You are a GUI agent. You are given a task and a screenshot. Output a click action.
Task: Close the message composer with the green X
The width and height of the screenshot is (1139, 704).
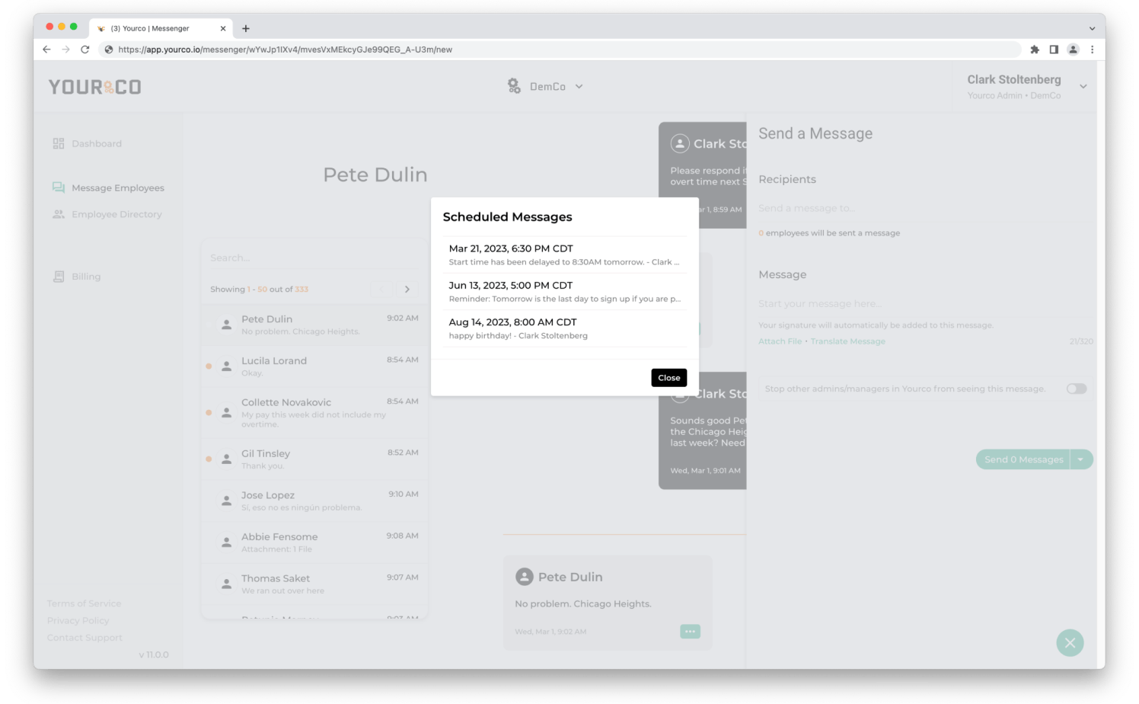(x=1070, y=643)
